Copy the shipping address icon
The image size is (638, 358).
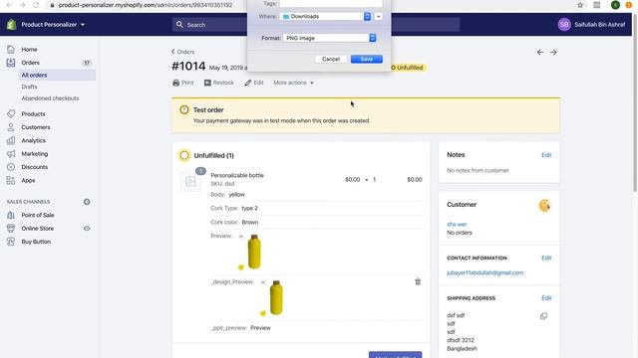[x=543, y=316]
